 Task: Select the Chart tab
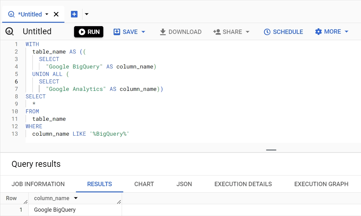(144, 184)
